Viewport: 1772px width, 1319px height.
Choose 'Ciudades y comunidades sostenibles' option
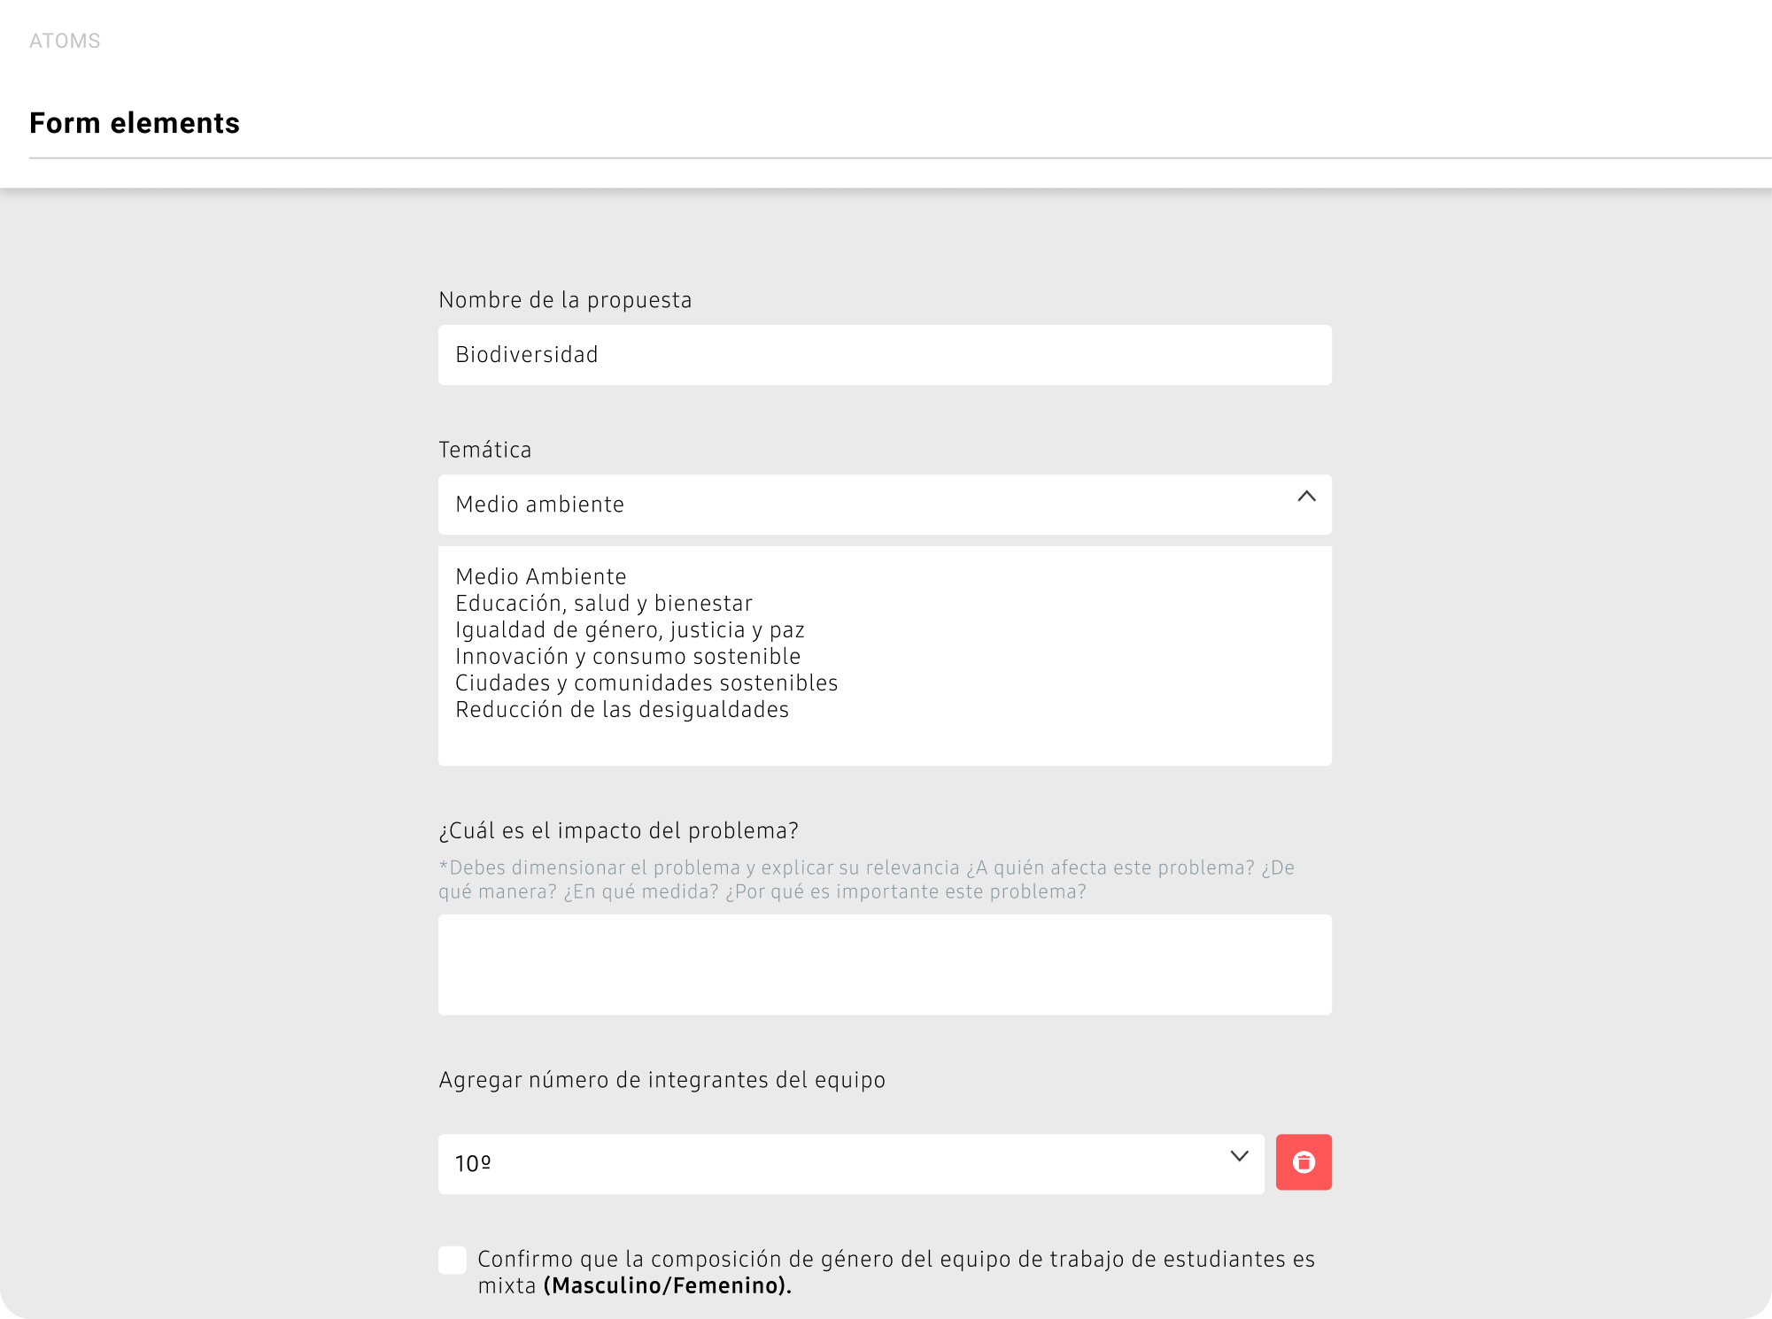[646, 683]
